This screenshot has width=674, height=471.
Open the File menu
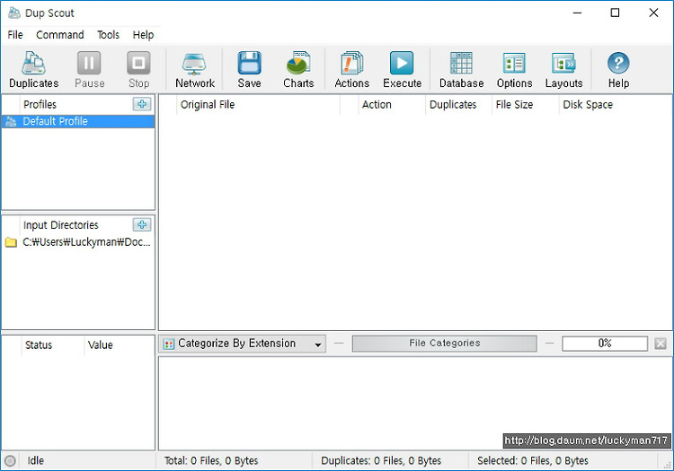pos(15,35)
